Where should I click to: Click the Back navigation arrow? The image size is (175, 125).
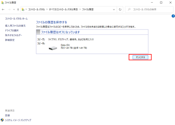tap(3, 9)
